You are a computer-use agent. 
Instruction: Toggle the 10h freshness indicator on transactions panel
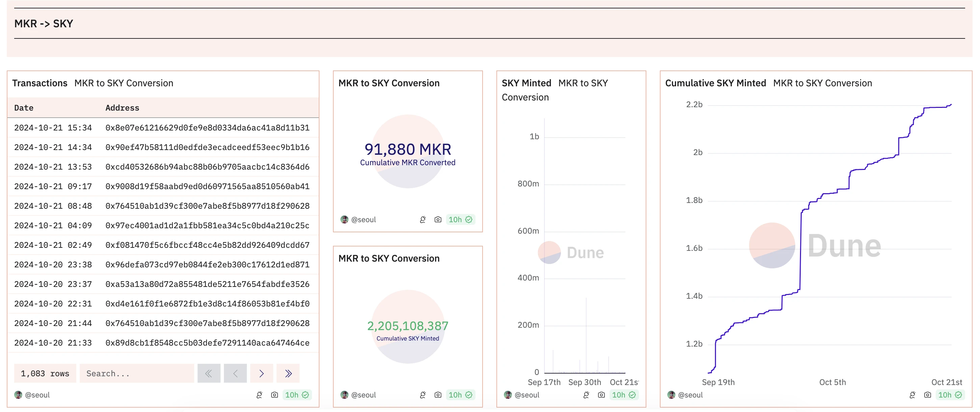[x=297, y=394]
